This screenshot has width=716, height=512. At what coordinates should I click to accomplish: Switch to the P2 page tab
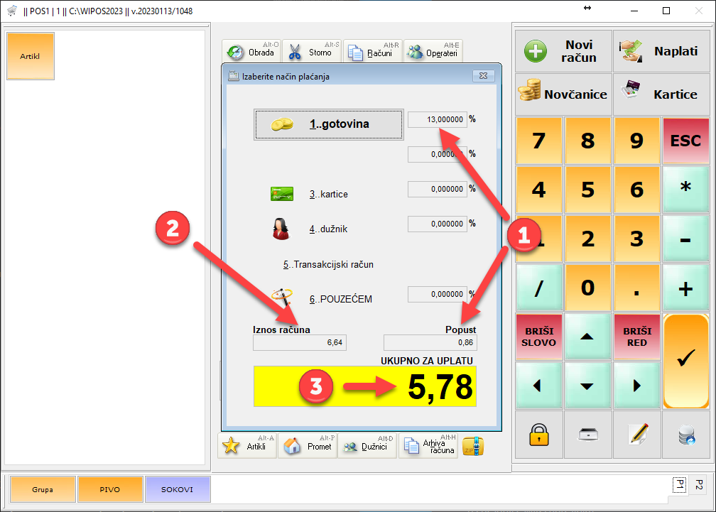click(698, 484)
